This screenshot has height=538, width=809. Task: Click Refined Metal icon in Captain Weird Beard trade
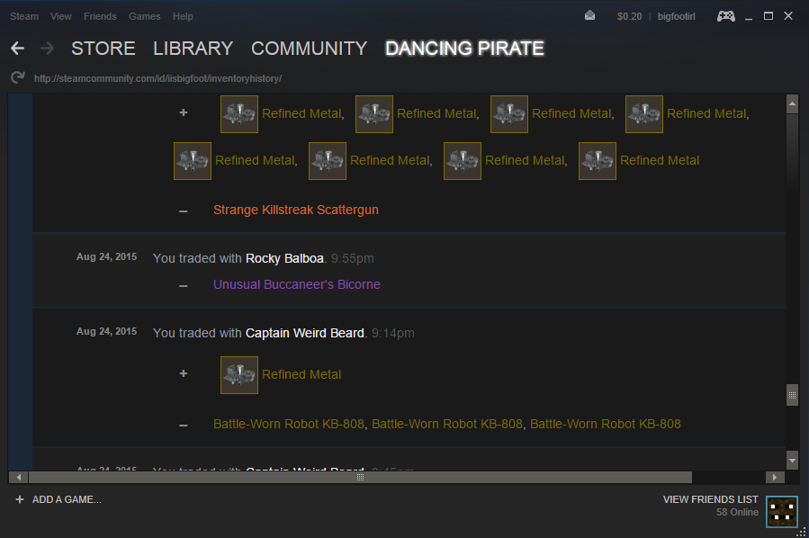239,375
